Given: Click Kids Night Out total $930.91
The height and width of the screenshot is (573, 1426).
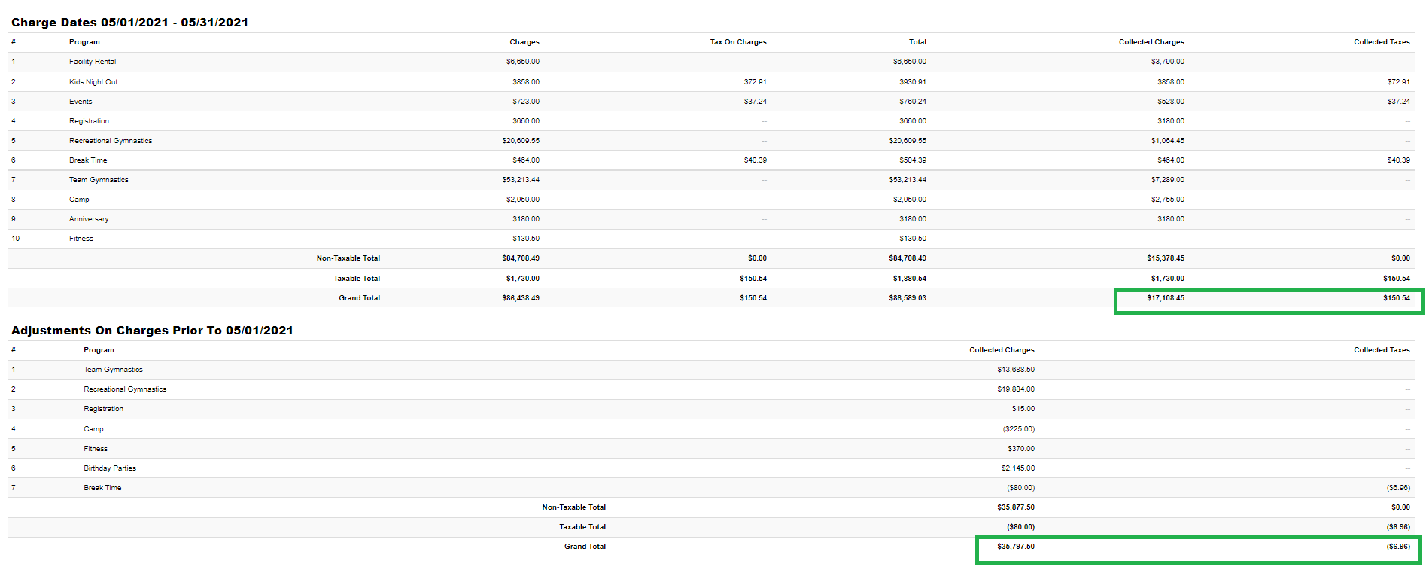Looking at the screenshot, I should (x=913, y=82).
